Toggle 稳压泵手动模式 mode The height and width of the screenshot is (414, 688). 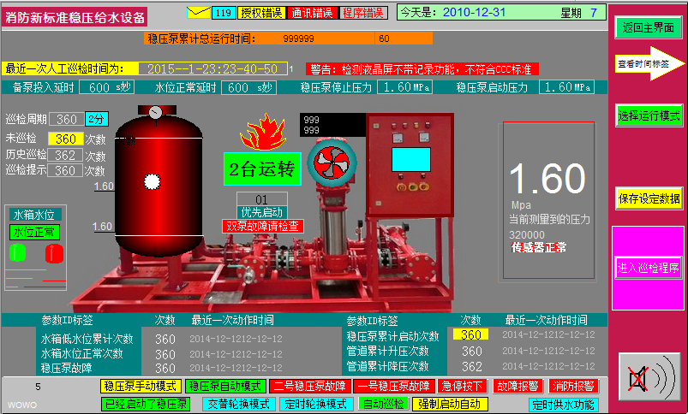139,387
